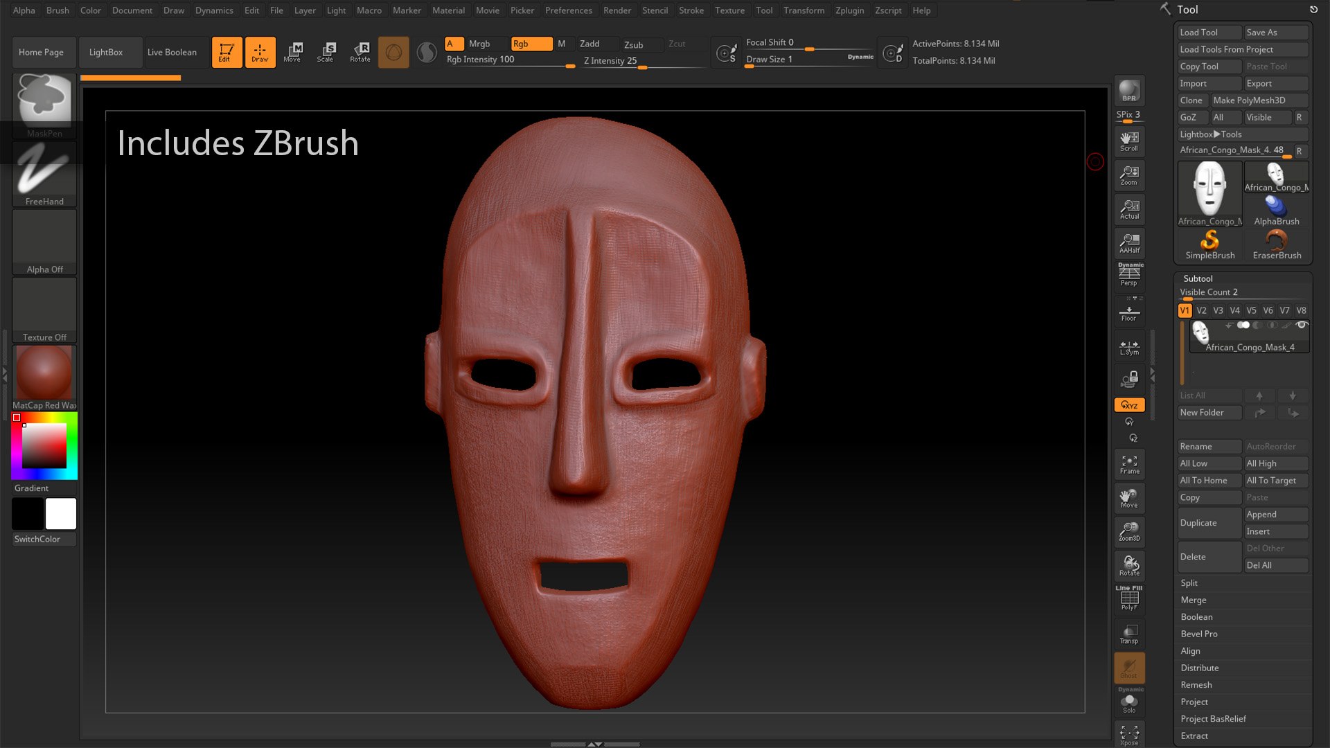Click the V2 visibility set tab

pos(1201,310)
